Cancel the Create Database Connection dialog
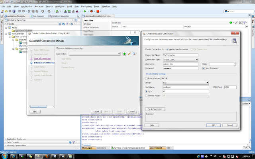255x159 pixels. 229,125
